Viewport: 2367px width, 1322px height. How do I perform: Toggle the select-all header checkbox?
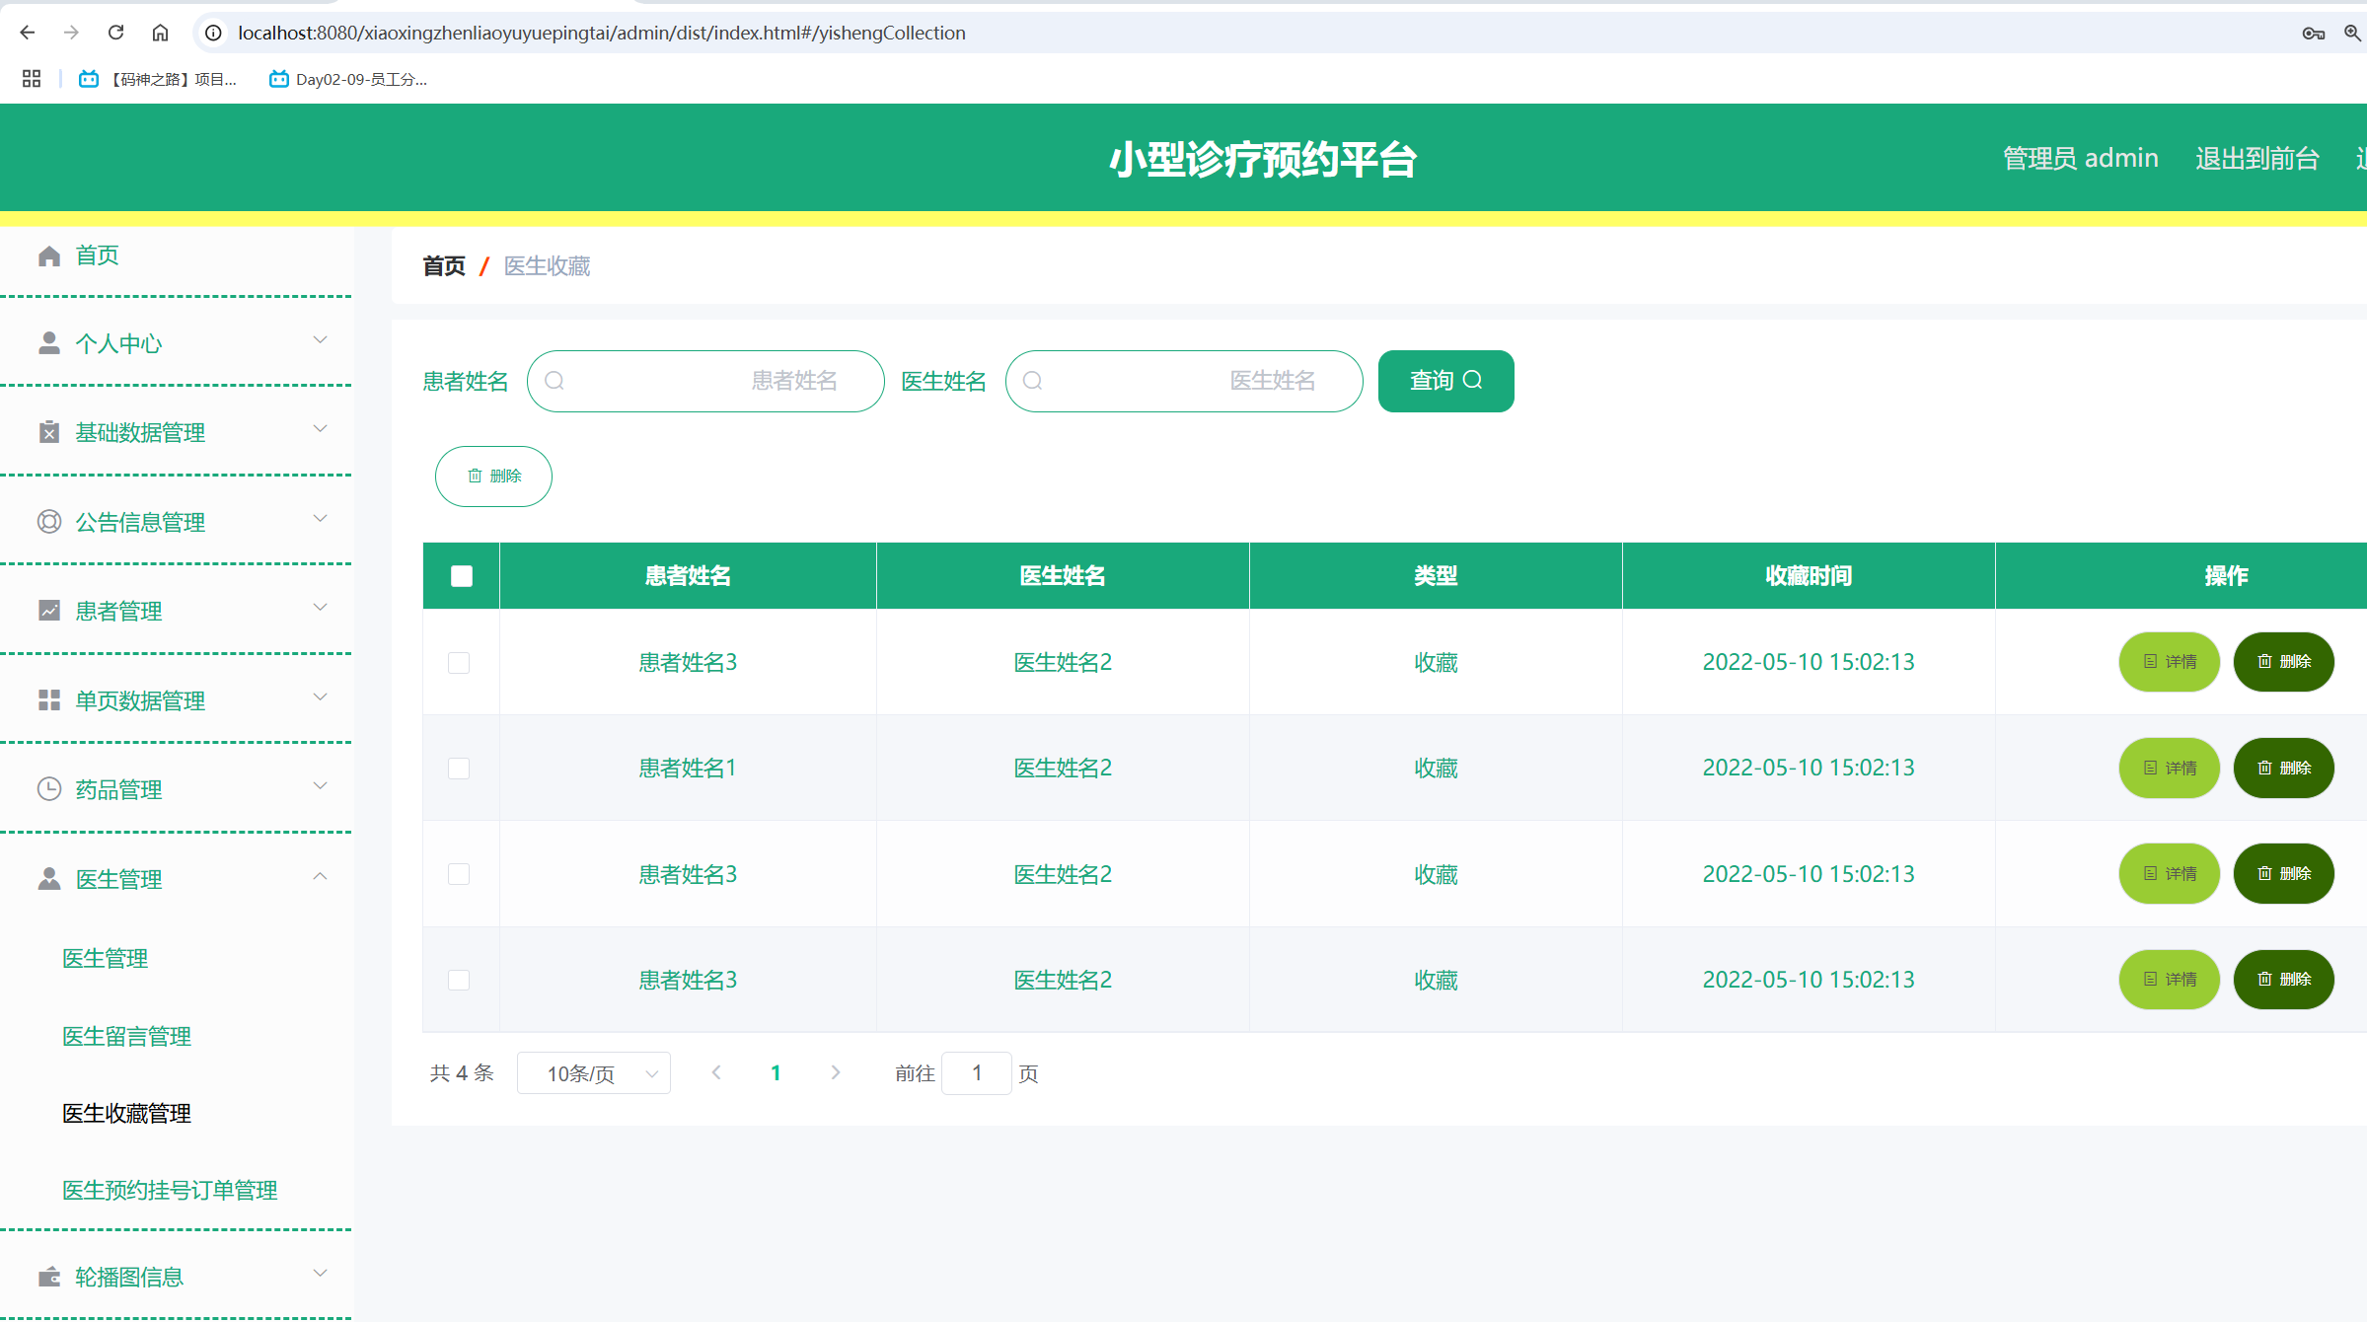pos(462,576)
